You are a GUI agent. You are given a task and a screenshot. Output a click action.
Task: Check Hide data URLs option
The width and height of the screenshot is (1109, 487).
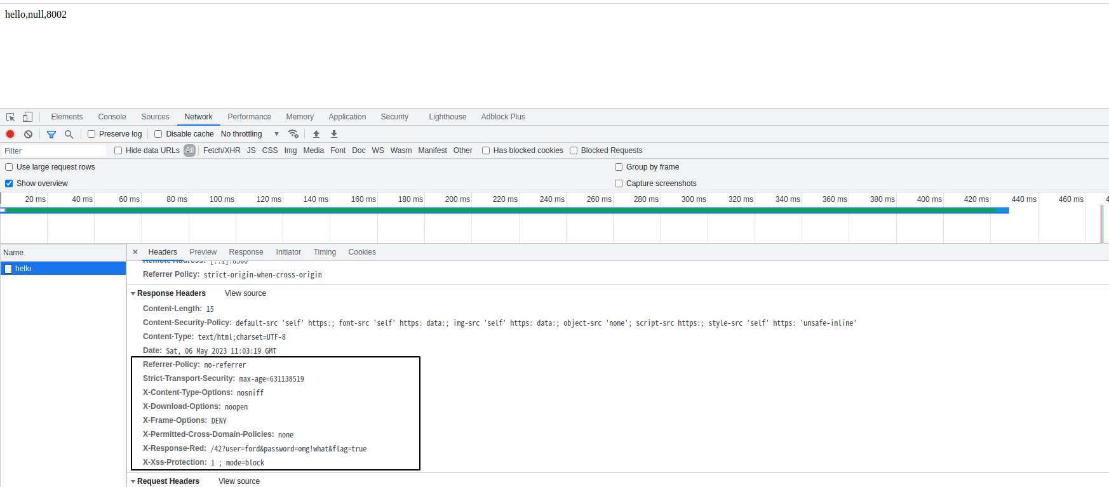tap(118, 150)
